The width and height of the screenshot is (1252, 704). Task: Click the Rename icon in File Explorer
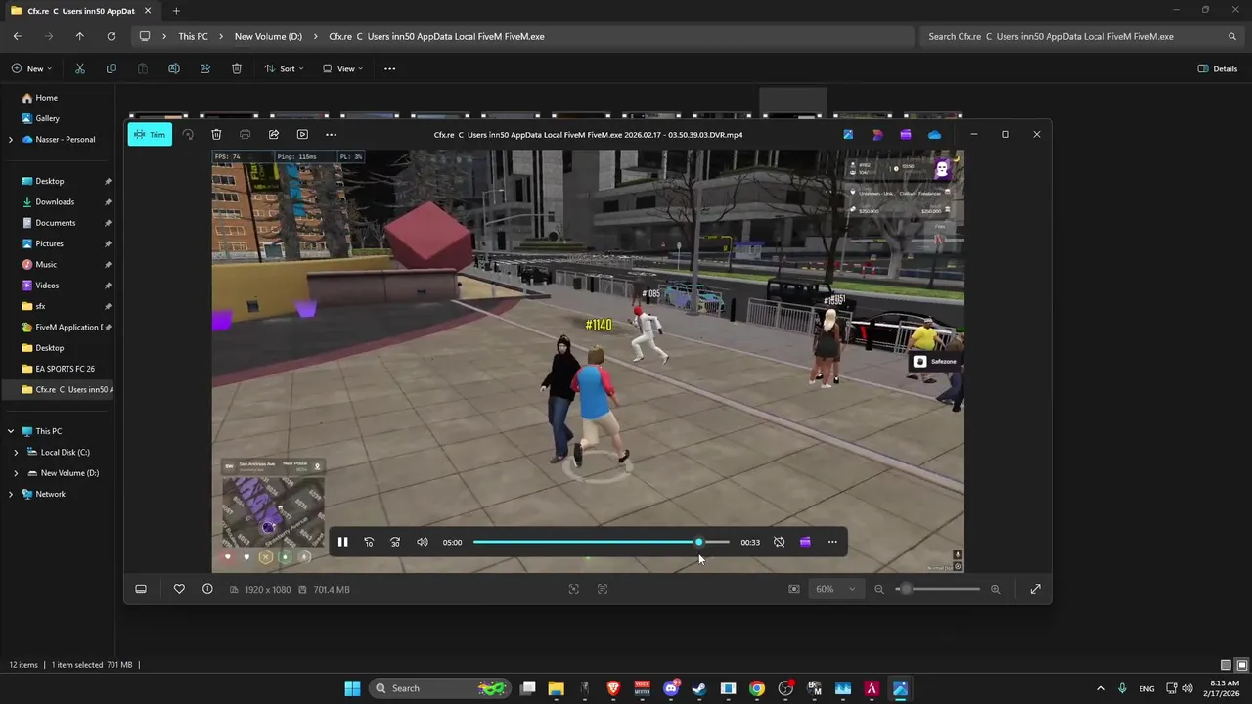click(174, 68)
